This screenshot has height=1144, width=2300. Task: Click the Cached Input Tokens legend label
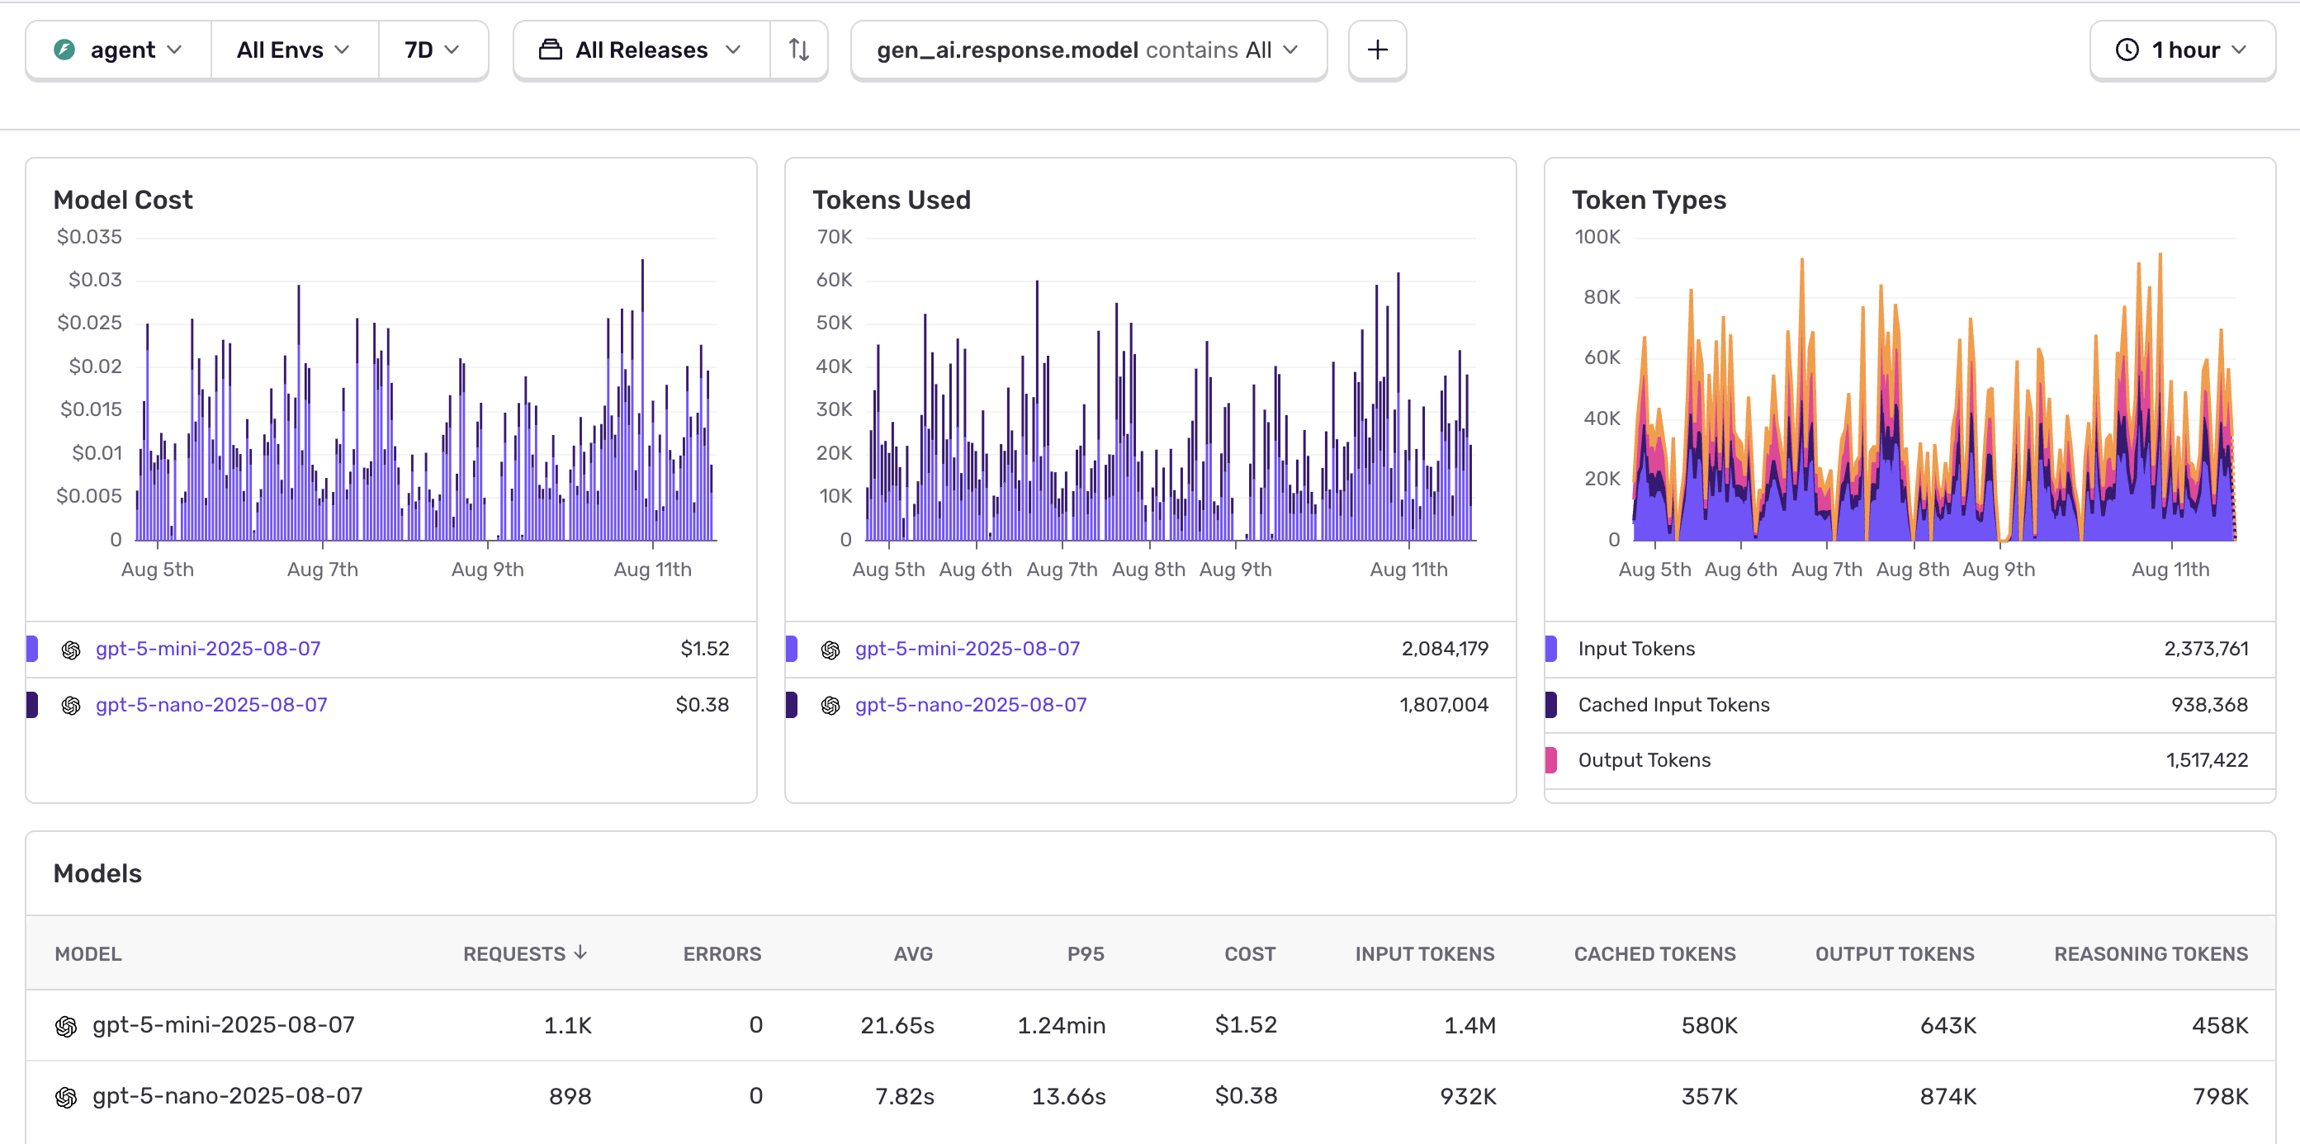coord(1674,705)
